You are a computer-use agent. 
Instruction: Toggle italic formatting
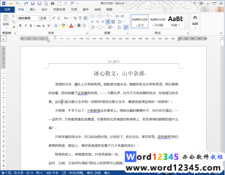tap(26, 26)
